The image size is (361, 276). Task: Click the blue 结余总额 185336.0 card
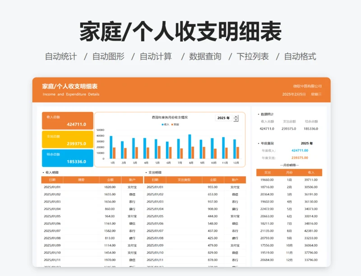(67, 158)
